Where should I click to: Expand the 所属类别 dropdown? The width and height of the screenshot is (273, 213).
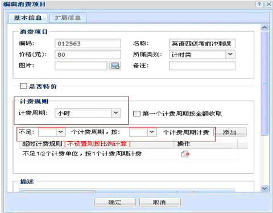[x=230, y=55]
